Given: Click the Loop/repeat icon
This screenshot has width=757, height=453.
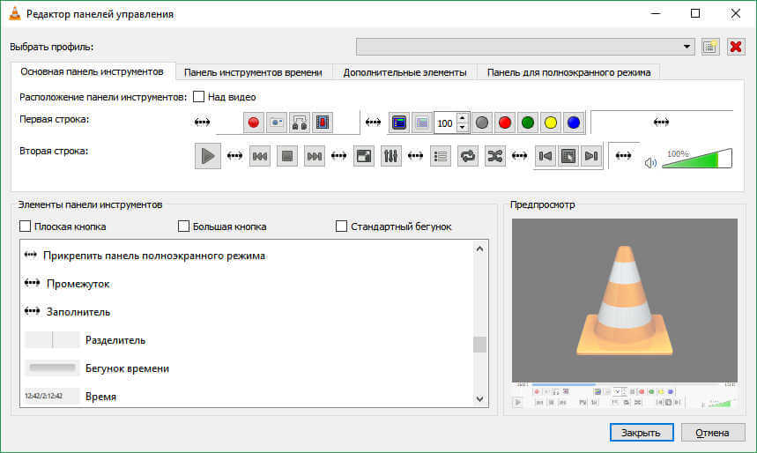Looking at the screenshot, I should click(x=467, y=156).
